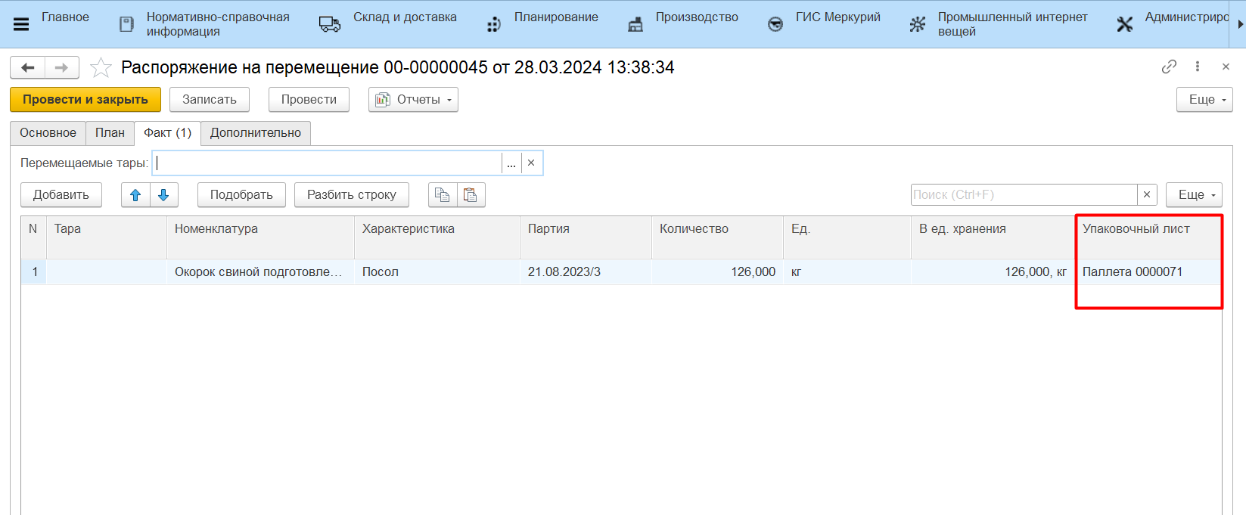Click the Поиск search field
Screen dimensions: 1246x515
pos(1024,195)
